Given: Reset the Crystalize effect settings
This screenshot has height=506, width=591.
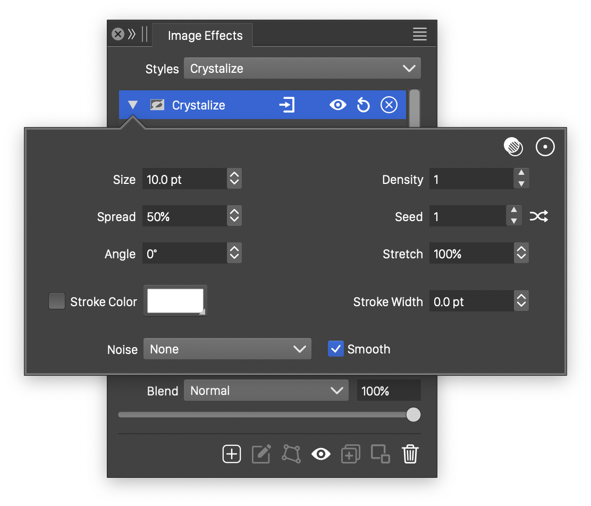Looking at the screenshot, I should (363, 105).
